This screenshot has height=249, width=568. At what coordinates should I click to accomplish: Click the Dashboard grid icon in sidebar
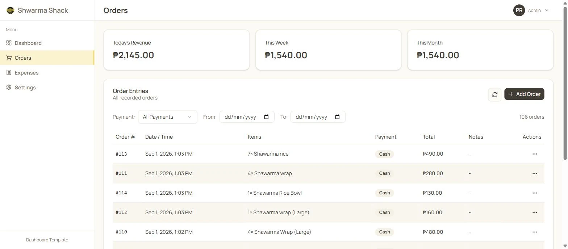9,43
